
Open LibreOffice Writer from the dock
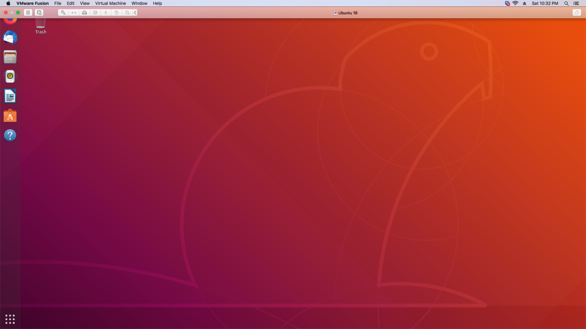[x=10, y=96]
